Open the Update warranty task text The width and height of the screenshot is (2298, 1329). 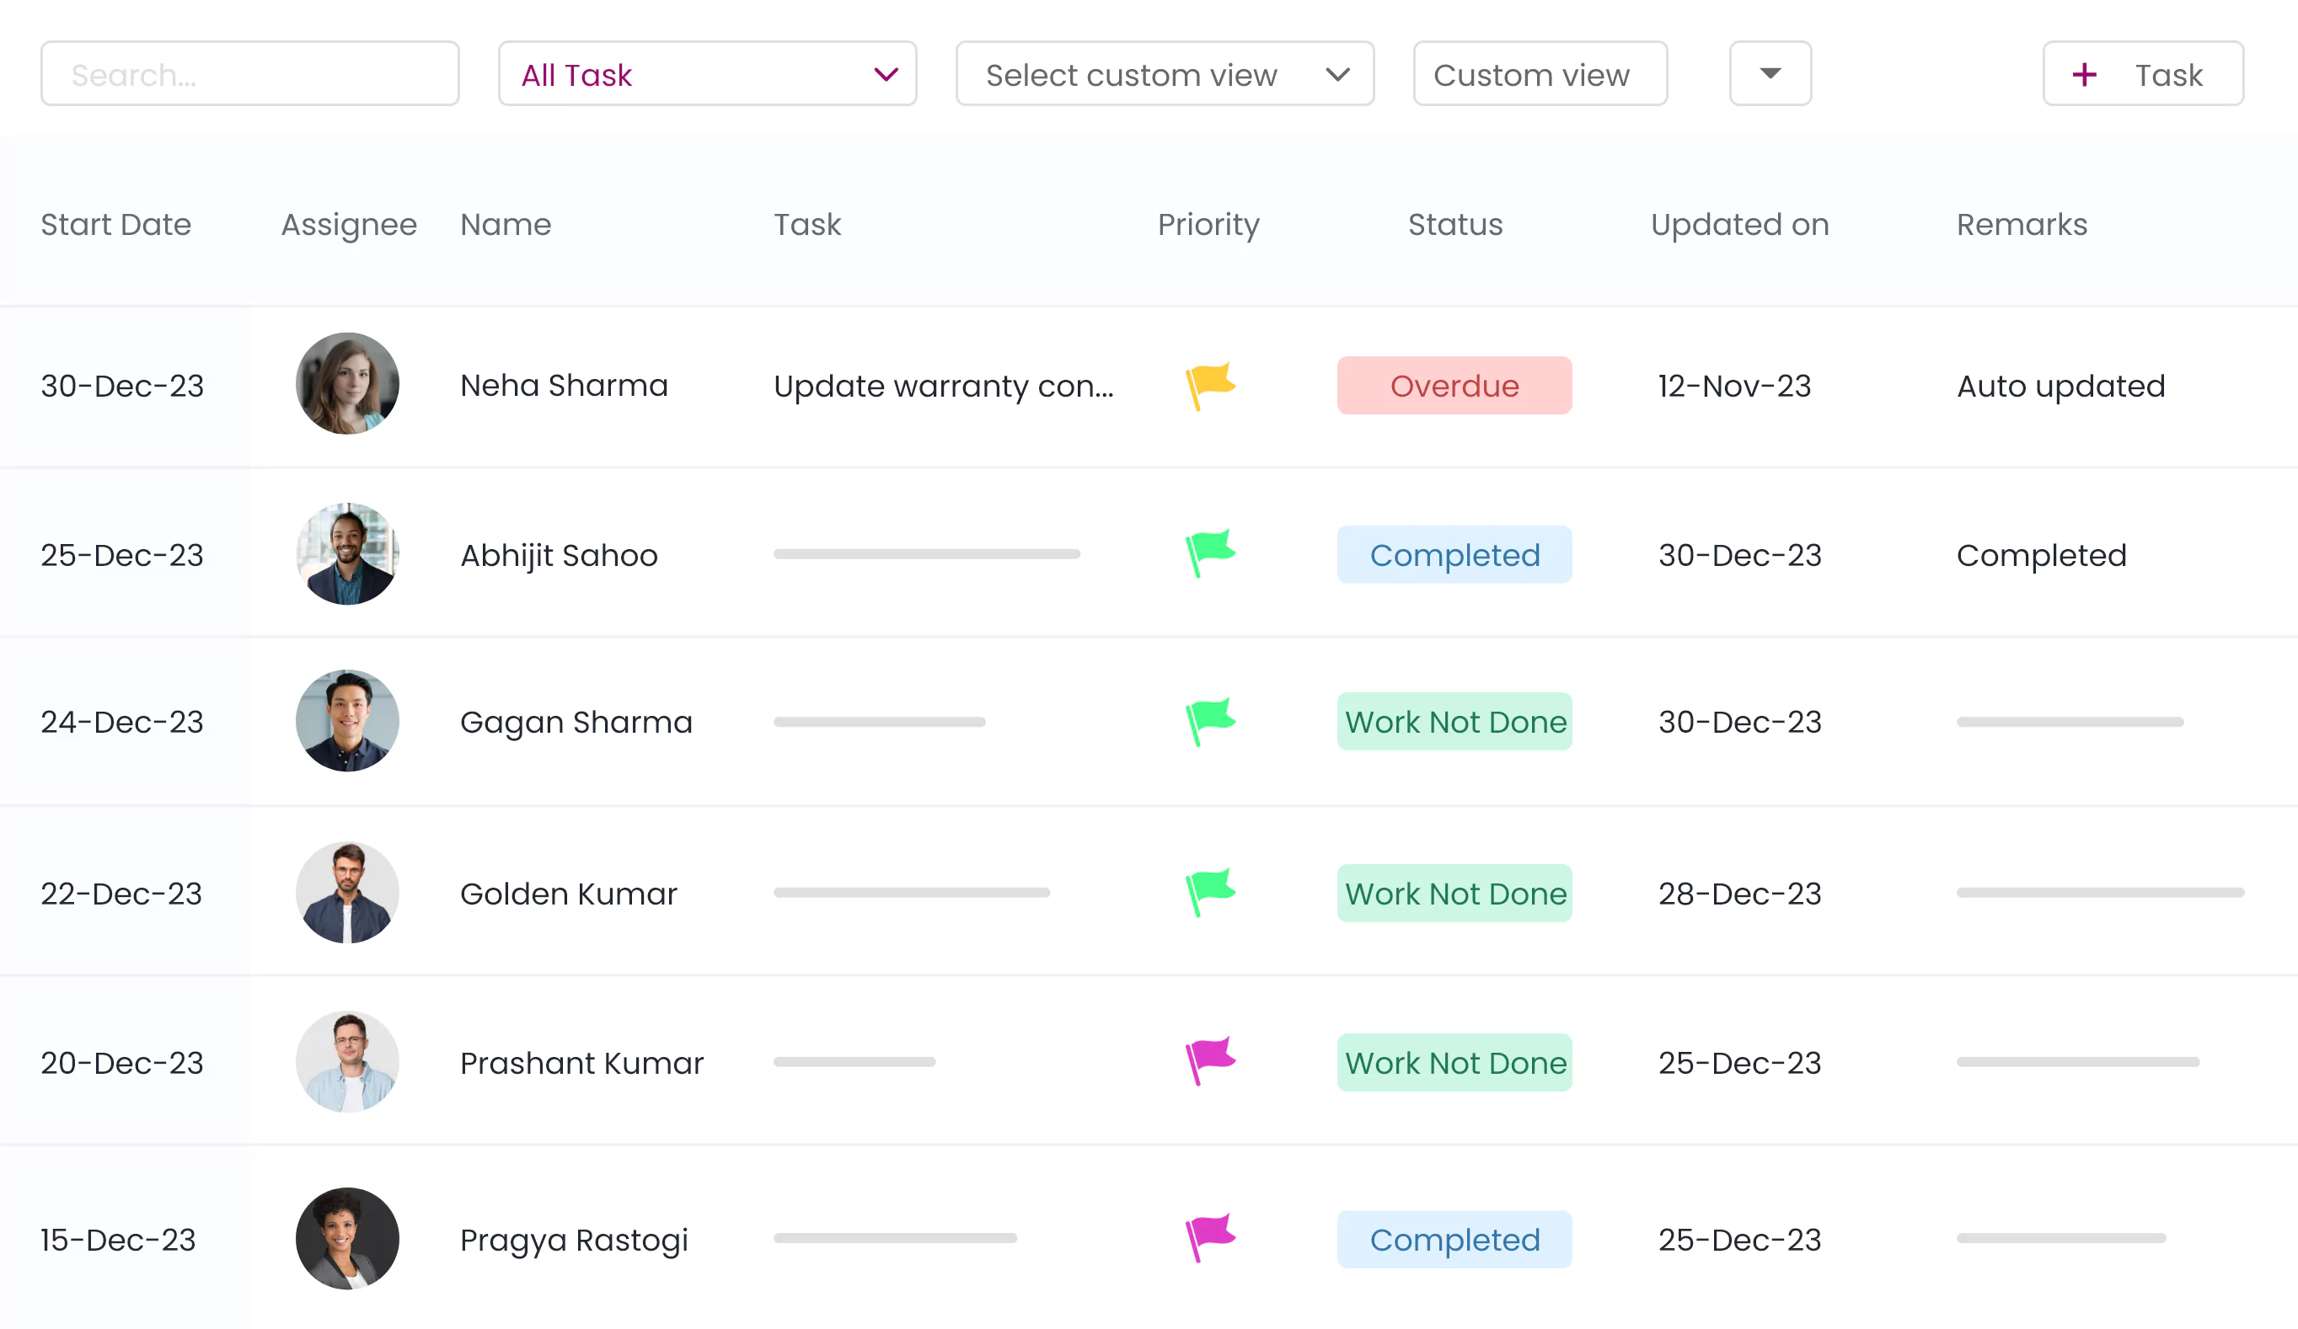pyautogui.click(x=943, y=387)
